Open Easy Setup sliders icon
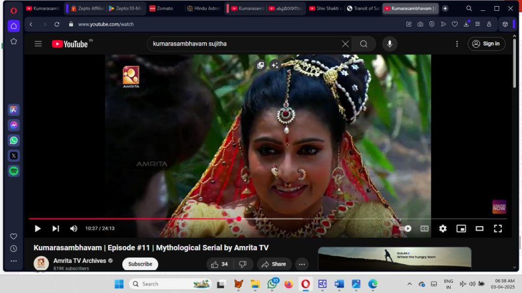The height and width of the screenshot is (293, 522). tap(477, 24)
